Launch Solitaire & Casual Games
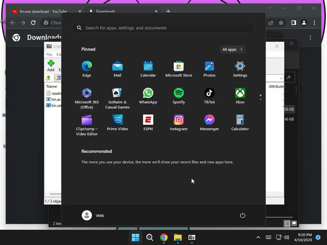The width and height of the screenshot is (327, 245). (x=118, y=98)
